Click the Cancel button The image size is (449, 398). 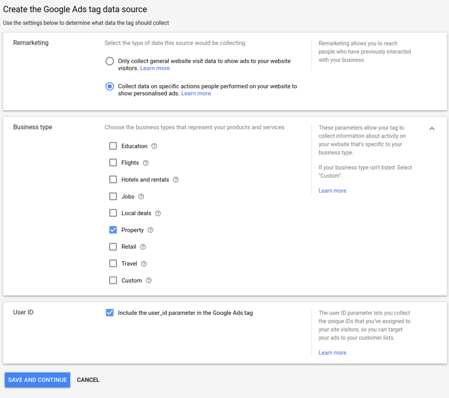88,380
